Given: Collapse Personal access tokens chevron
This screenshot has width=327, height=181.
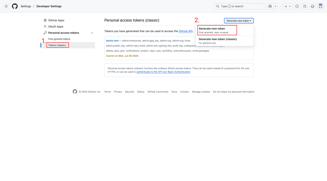Looking at the screenshot, I should pyautogui.click(x=92, y=33).
